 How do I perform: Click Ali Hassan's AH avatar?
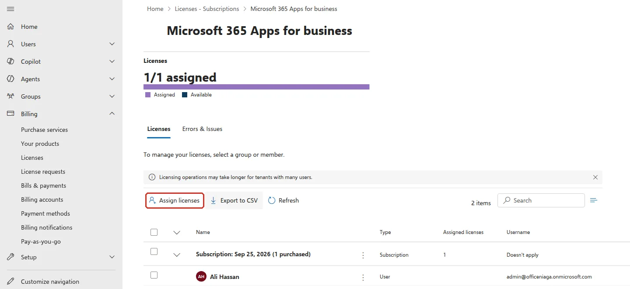point(201,277)
